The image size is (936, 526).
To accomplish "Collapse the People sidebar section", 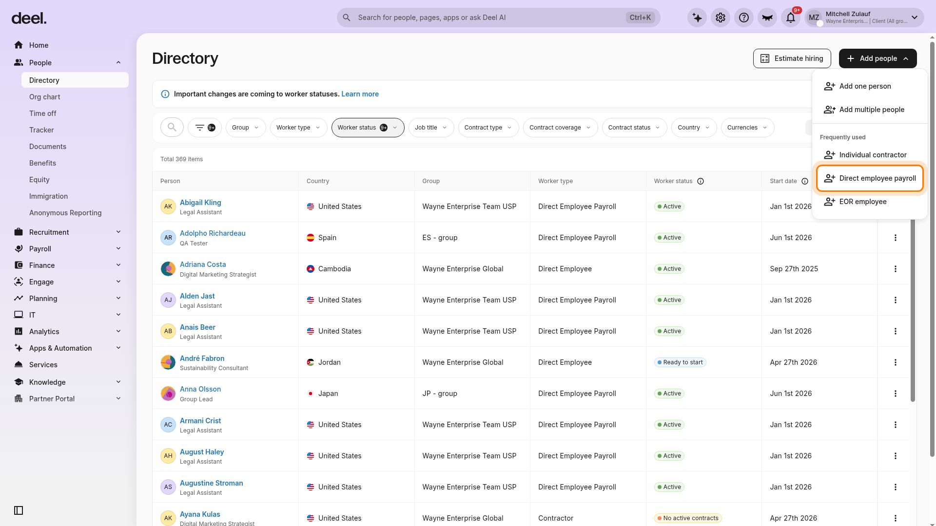I will point(118,62).
